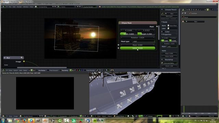
Task: Open Google Chrome from the taskbar
Action: [17, 121]
